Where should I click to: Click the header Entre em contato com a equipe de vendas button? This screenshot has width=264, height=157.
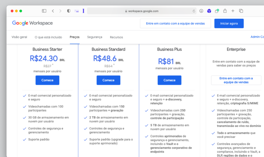coord(175,23)
